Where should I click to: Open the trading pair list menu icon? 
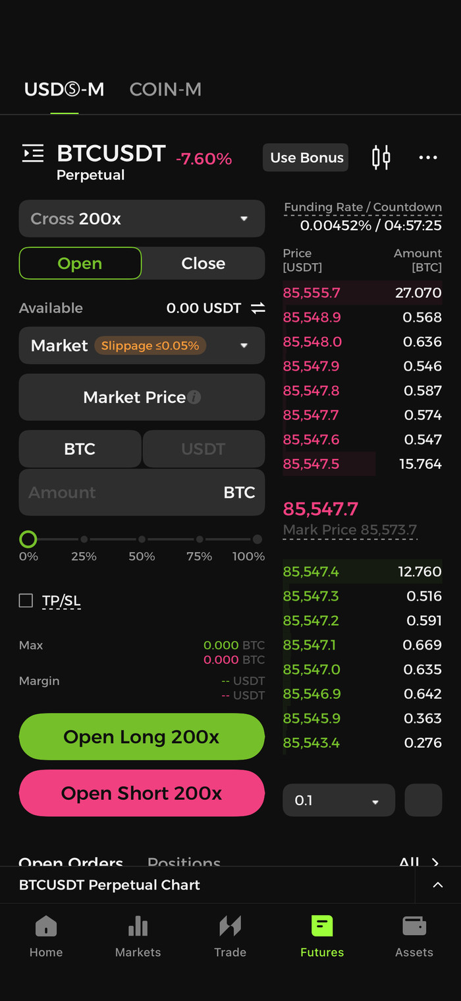coord(33,154)
